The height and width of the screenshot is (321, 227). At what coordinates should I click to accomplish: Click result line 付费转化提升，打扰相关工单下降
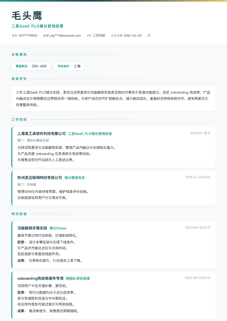[x=56, y=261]
